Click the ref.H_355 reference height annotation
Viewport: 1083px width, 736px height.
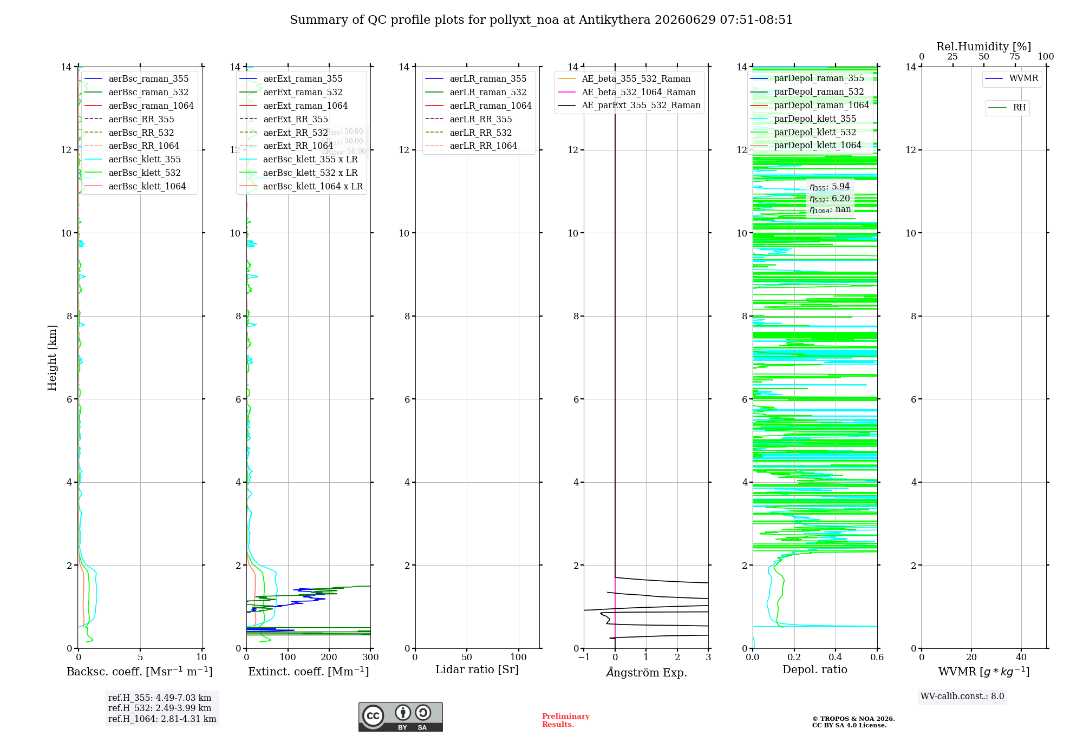tap(160, 698)
